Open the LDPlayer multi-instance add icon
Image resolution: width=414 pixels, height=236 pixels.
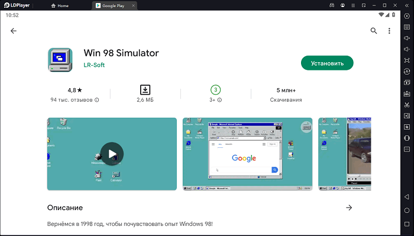pyautogui.click(x=407, y=82)
